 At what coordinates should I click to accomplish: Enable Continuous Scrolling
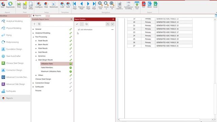(129, 5)
